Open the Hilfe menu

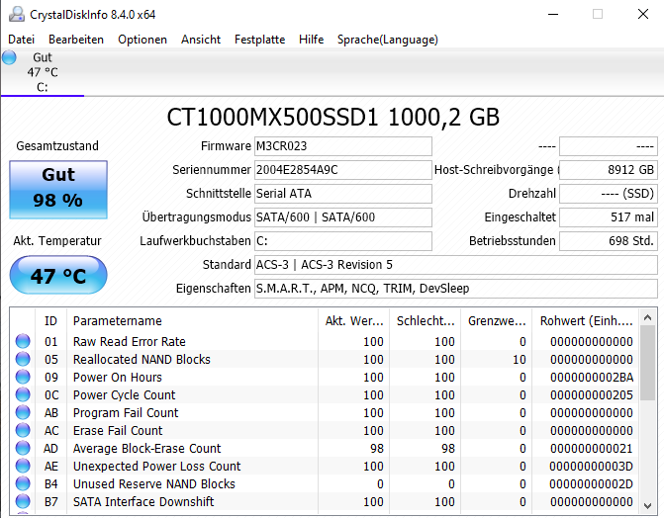point(312,40)
